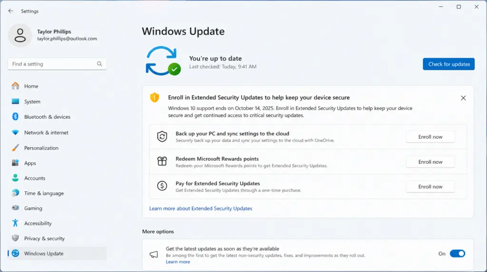Click the backup sync shield icon
Screen dimensions: 487x272
click(162, 136)
